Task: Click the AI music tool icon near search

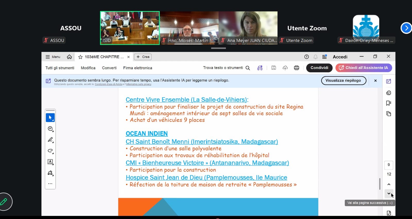Action: [260, 68]
